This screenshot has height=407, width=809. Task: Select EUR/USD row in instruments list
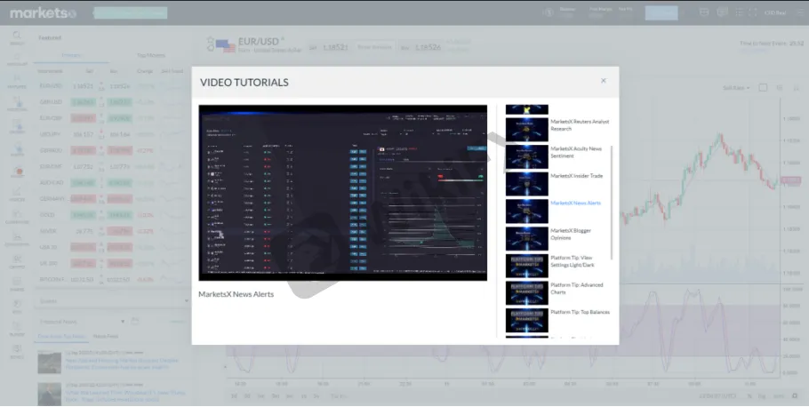[x=111, y=86]
